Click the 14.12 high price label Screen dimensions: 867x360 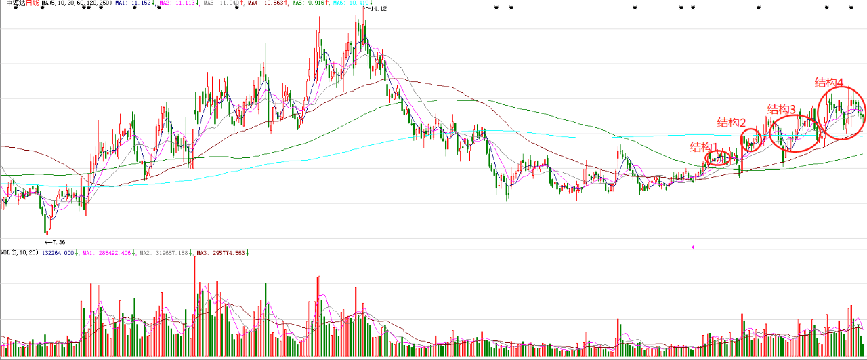pos(379,9)
